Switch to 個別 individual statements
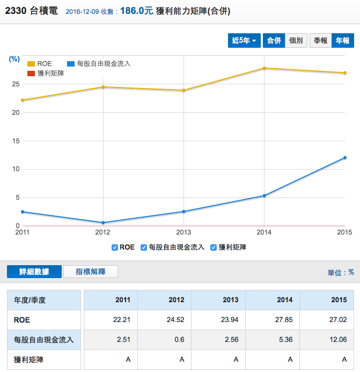Screen dimensions: 360x372 296,41
